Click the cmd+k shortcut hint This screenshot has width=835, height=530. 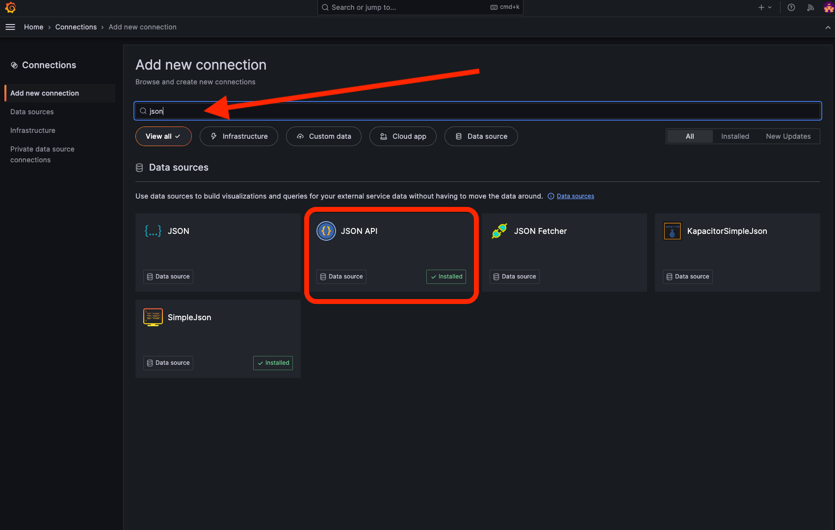click(505, 7)
